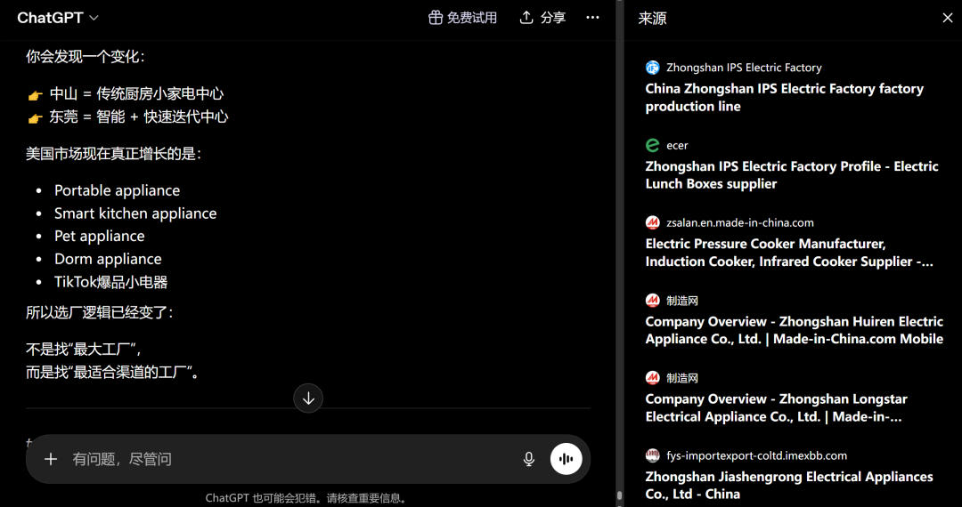Click the Pet appliance bullet text
962x507 pixels.
(100, 236)
